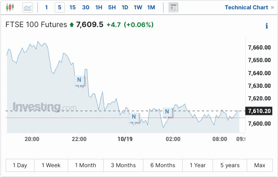
Task: Select the 5 minute interval
Action: [x=60, y=7]
